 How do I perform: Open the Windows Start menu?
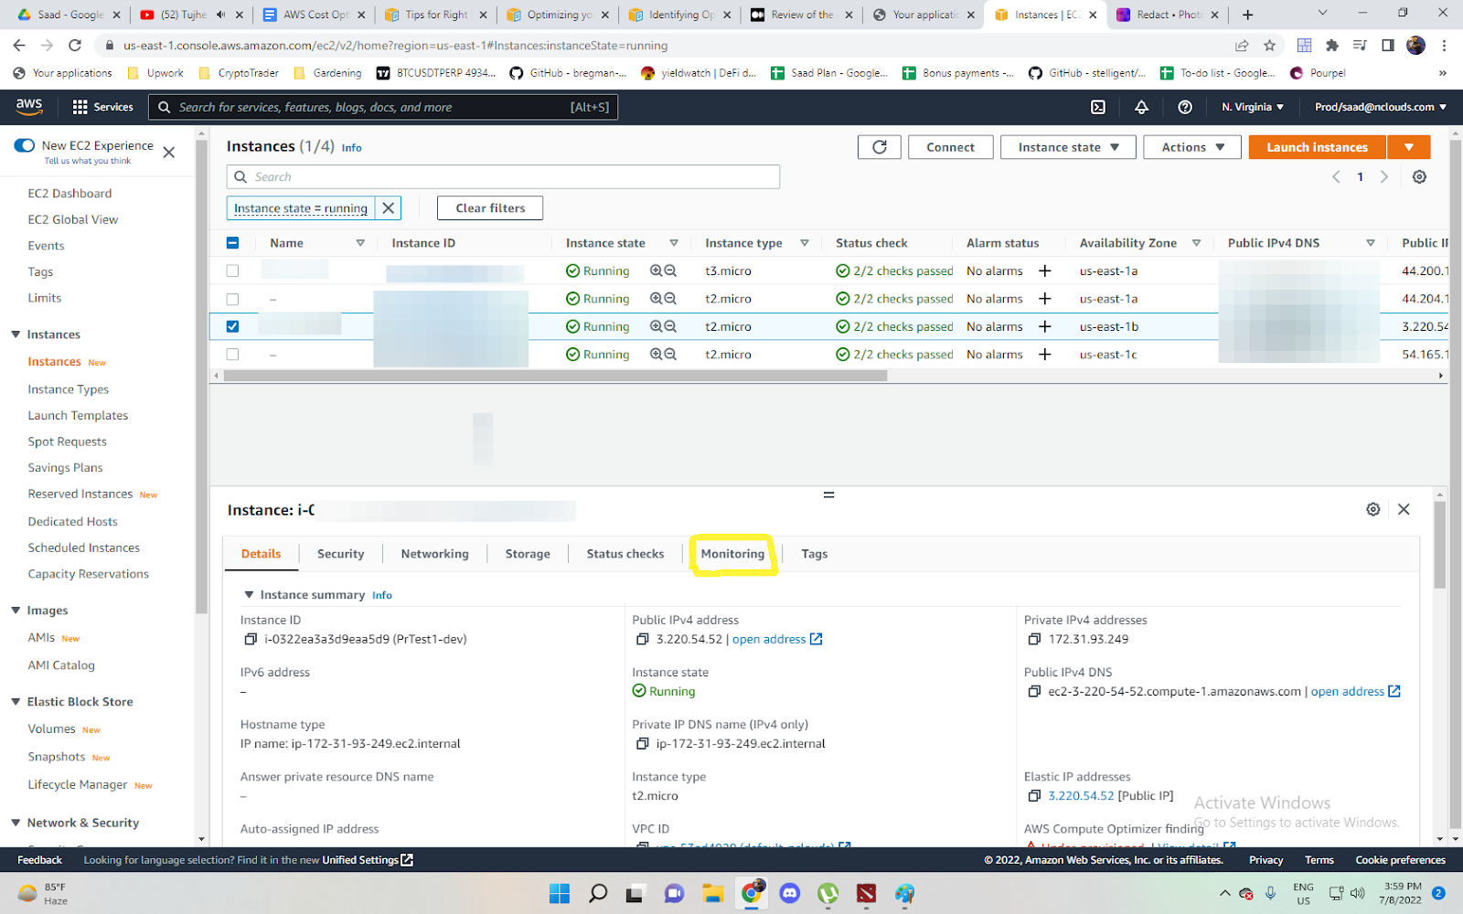pos(559,893)
